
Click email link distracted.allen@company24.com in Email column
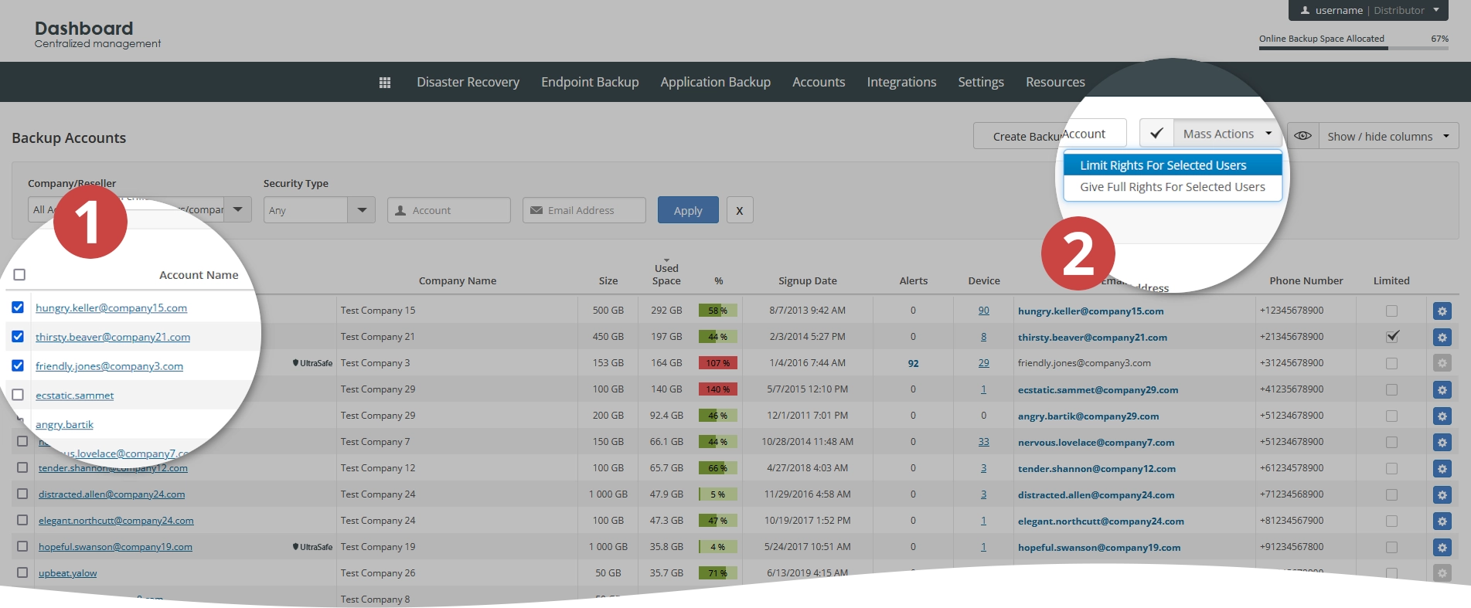(1095, 495)
